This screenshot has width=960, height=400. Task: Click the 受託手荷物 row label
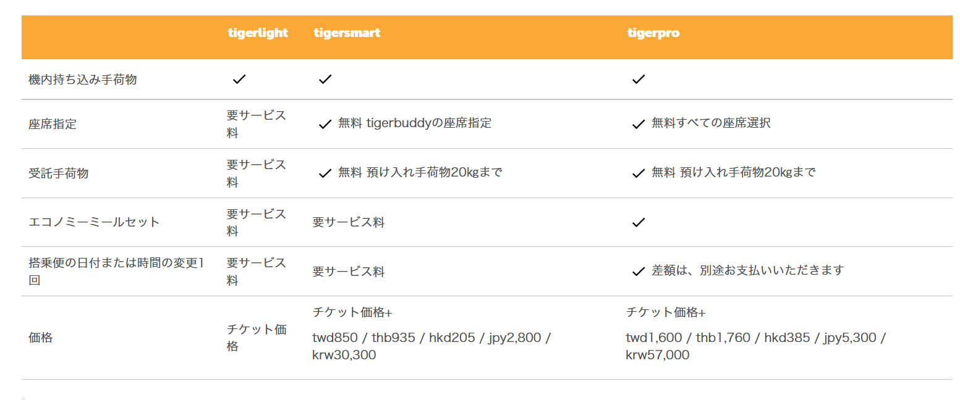pyautogui.click(x=59, y=173)
